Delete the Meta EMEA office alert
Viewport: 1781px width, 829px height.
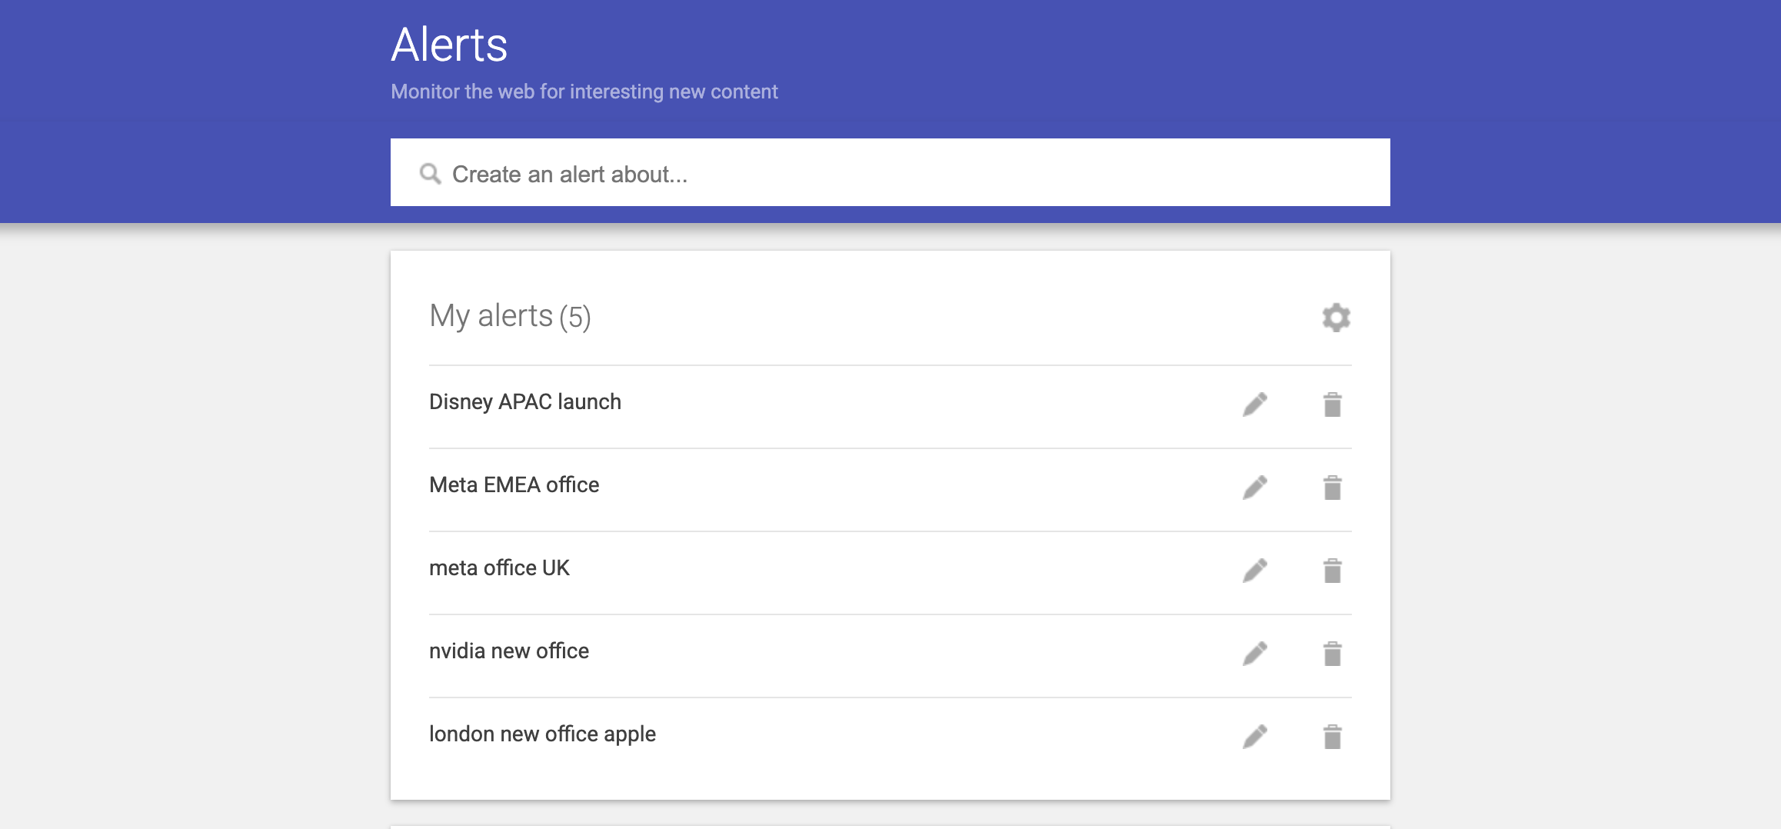(x=1332, y=486)
